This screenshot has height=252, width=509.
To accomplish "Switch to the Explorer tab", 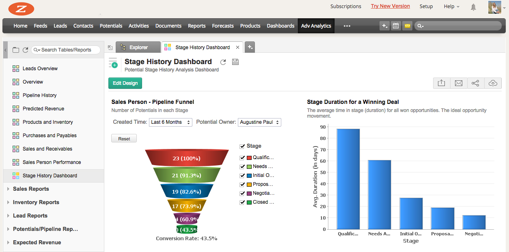I will tap(138, 47).
